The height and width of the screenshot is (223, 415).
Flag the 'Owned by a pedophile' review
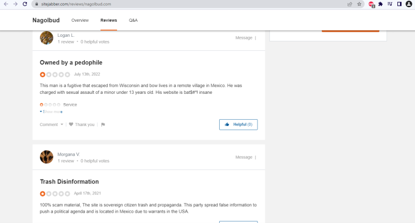103,124
